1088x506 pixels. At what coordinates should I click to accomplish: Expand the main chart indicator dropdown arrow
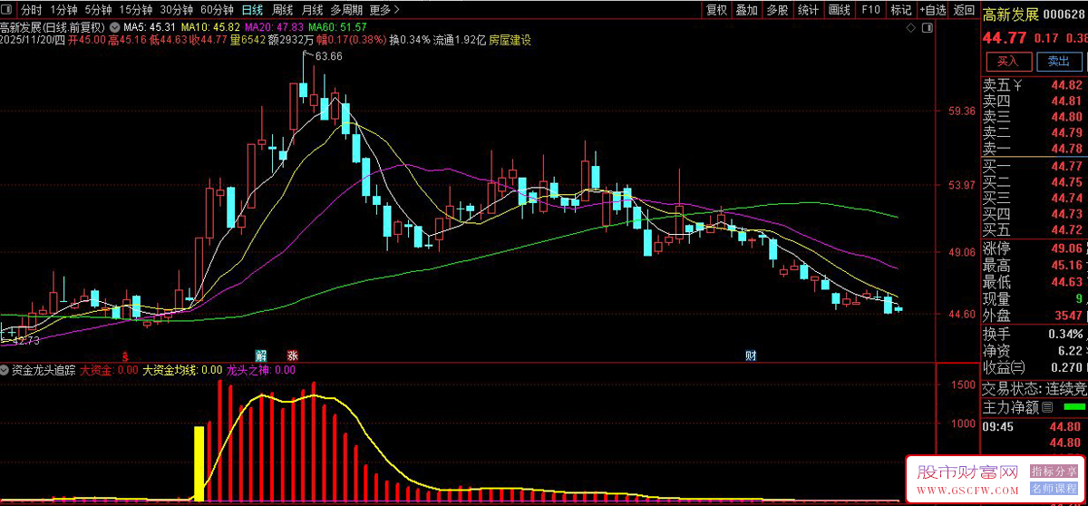114,27
